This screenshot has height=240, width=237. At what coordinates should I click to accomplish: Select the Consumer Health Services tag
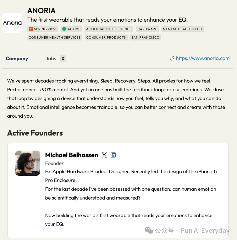55,38
